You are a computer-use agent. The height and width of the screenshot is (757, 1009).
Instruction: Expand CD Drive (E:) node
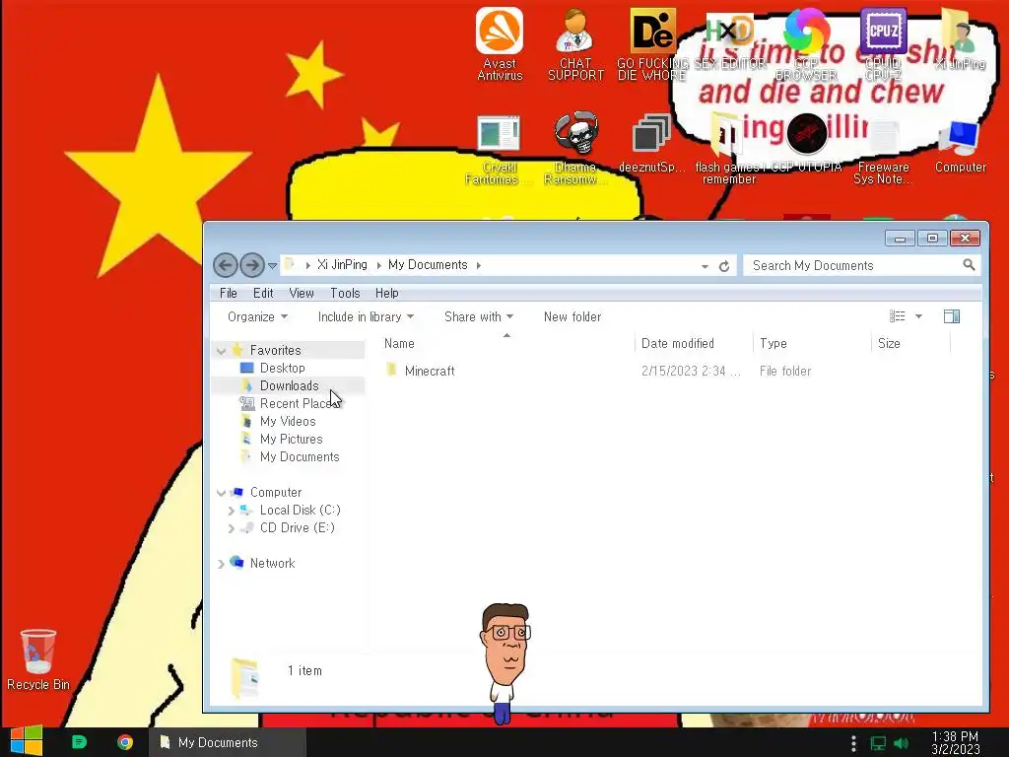pos(231,528)
